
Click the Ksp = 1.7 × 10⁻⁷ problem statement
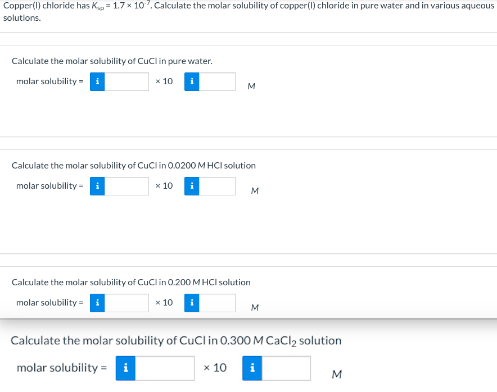tap(248, 11)
